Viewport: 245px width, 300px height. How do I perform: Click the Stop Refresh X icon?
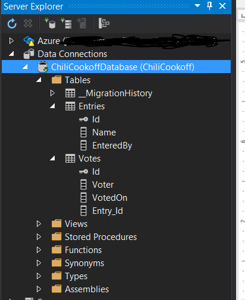28,23
